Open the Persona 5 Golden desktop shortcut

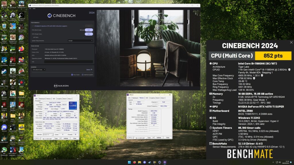(x=21, y=129)
